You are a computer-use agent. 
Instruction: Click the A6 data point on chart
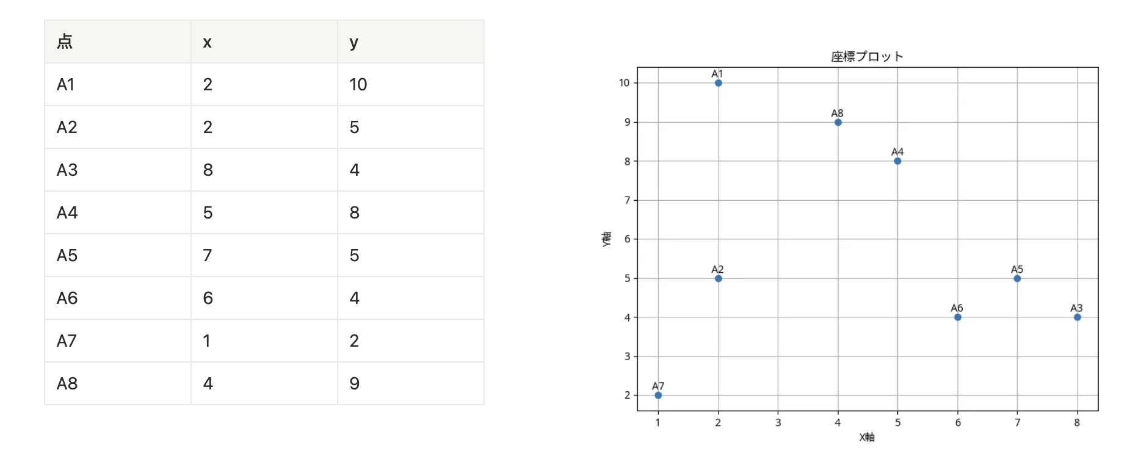[958, 317]
